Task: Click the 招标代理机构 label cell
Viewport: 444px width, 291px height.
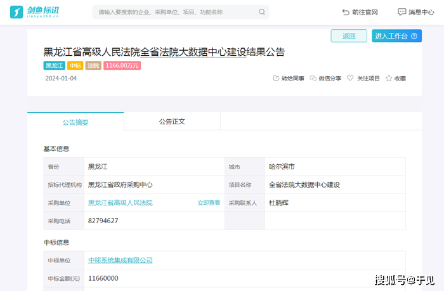Action: pos(64,184)
